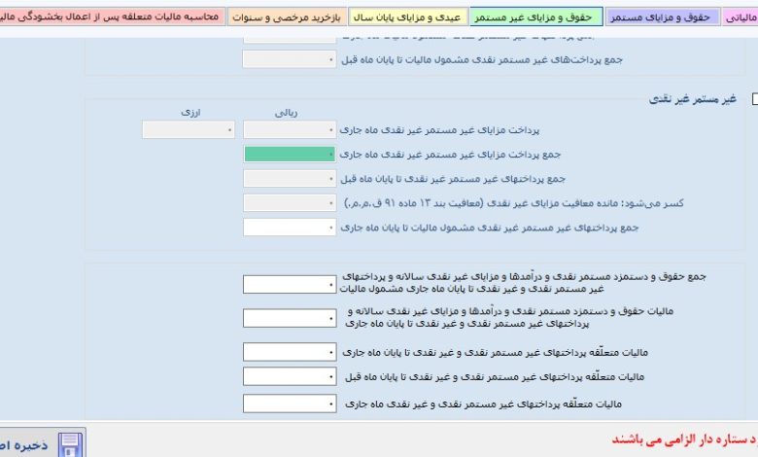Click the last field 'مالیات متعلّقه ... غیر نقدی ماه جاری'
The image size is (758, 457).
289,404
